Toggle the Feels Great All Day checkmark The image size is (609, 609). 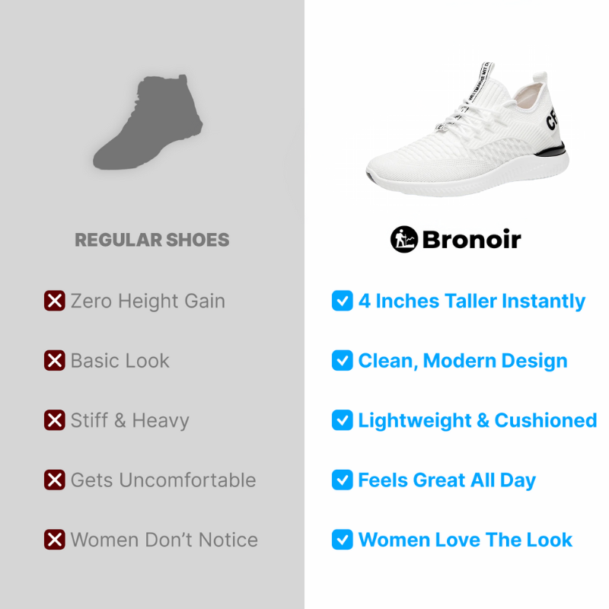click(x=342, y=480)
